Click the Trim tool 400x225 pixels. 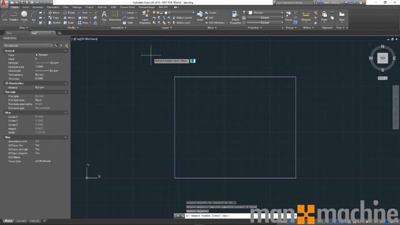[x=83, y=12]
